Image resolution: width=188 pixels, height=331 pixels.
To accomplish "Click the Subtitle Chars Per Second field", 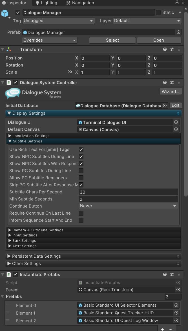I will (x=128, y=192).
